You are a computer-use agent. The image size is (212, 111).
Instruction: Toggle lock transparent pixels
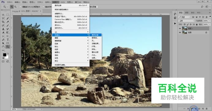[184, 24]
